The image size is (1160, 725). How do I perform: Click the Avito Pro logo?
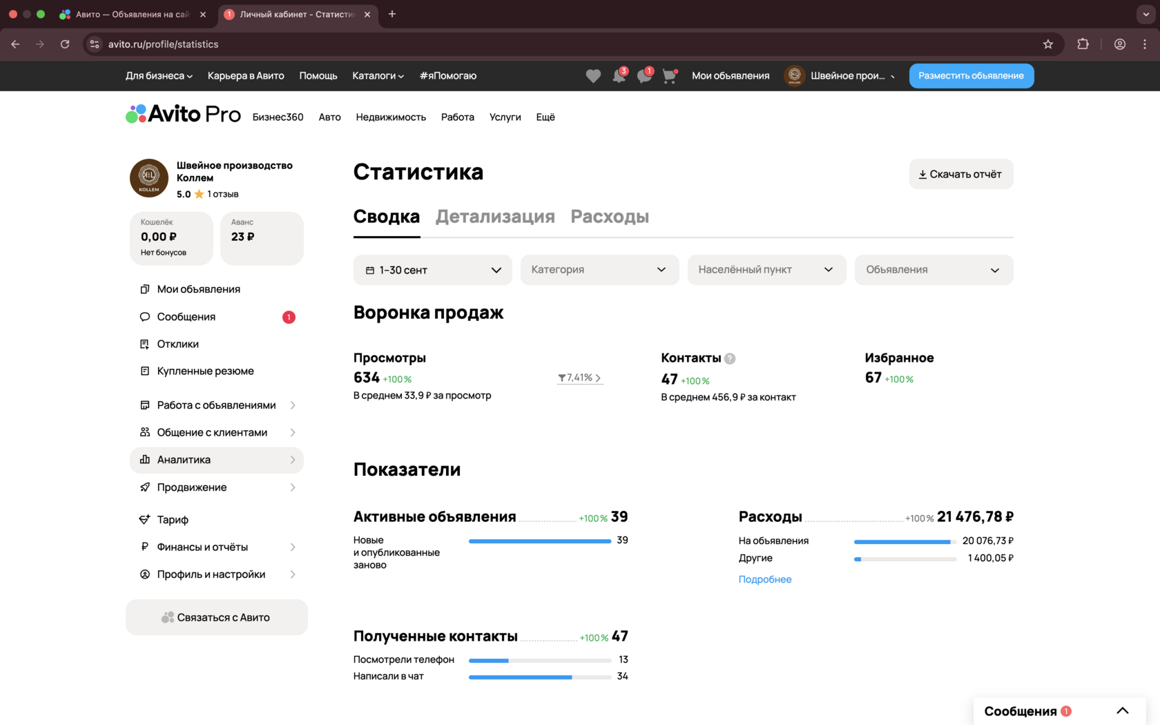183,114
